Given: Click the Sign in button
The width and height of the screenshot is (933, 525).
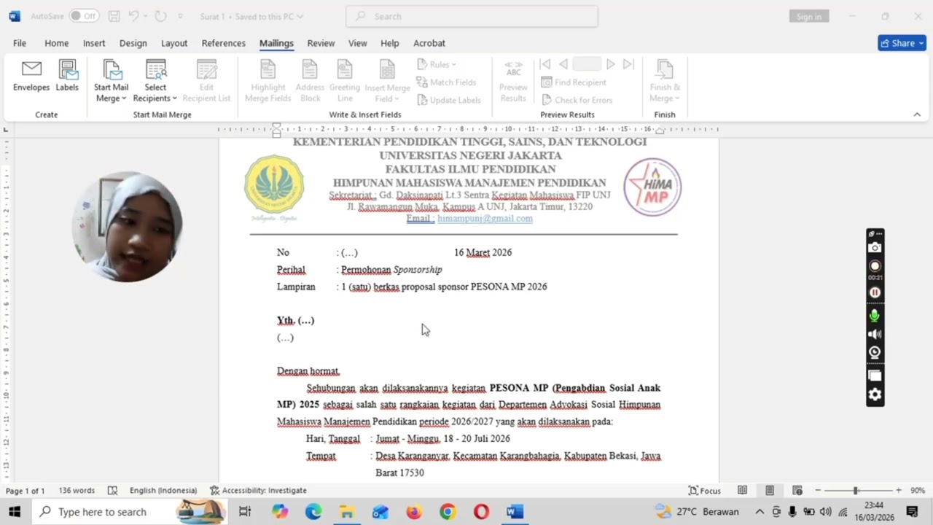Looking at the screenshot, I should pyautogui.click(x=809, y=16).
